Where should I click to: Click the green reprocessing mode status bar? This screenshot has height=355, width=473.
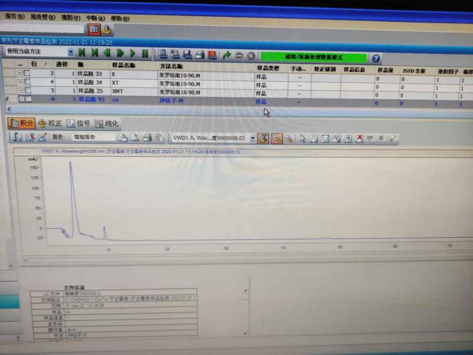314,57
